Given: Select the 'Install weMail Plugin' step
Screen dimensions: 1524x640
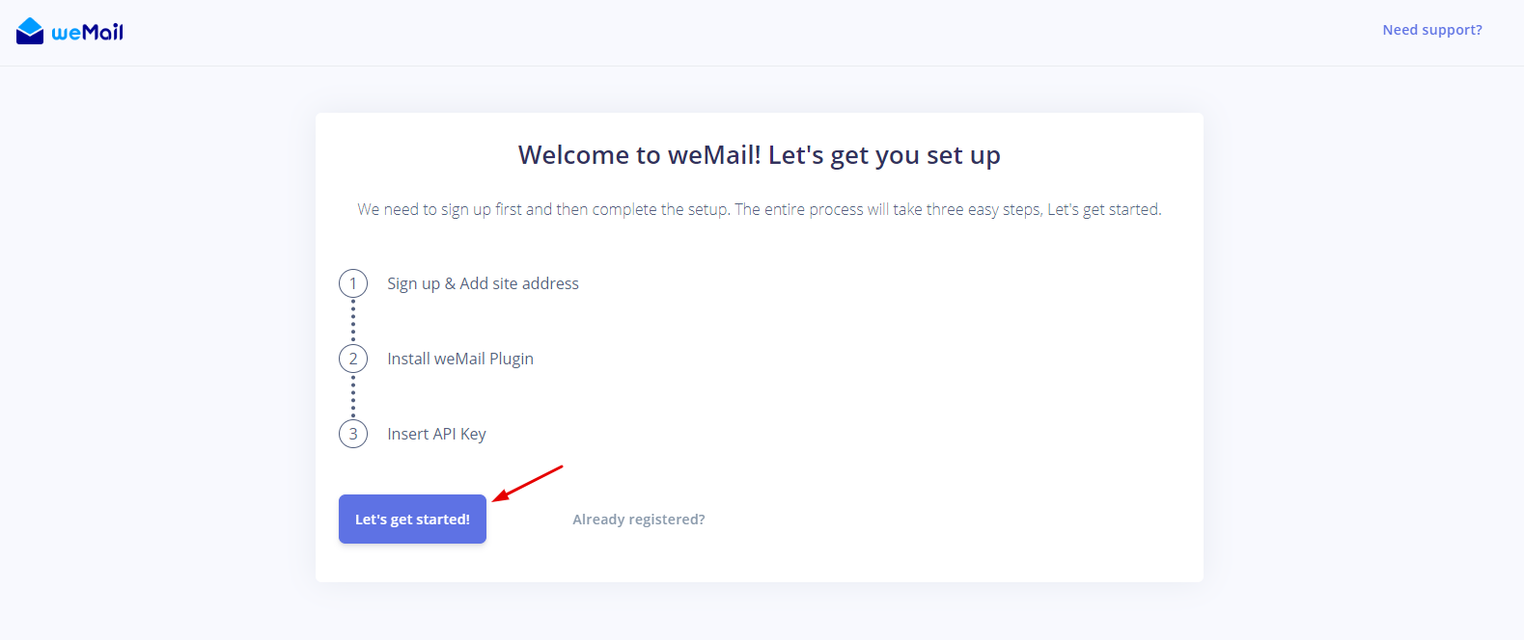Looking at the screenshot, I should click(x=460, y=358).
